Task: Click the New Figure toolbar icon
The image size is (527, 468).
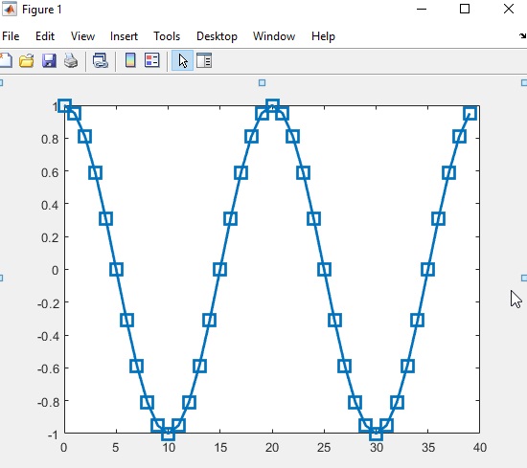Action: [6, 60]
